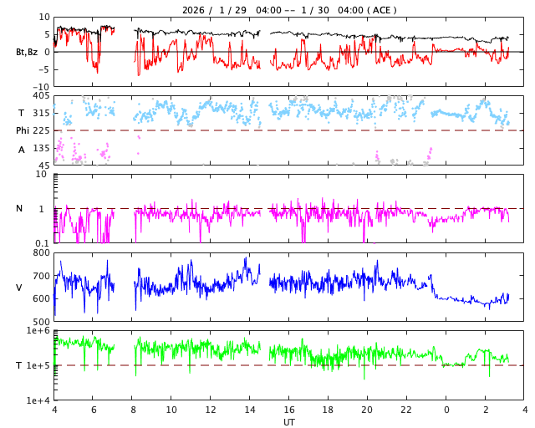Select hour 18 on the time axis

pyautogui.click(x=329, y=410)
